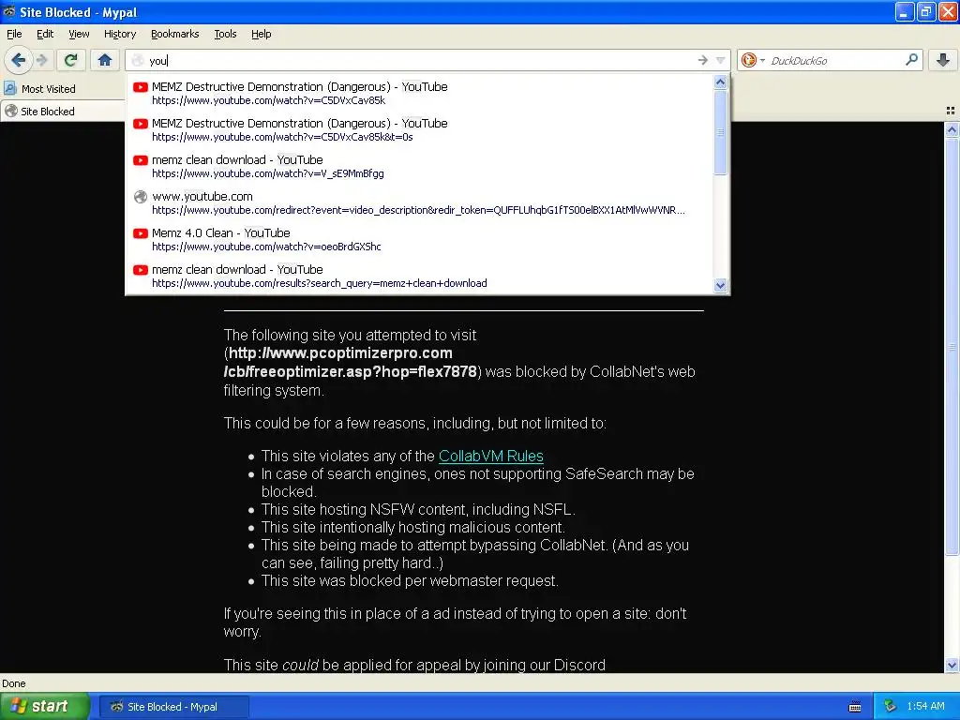The image size is (960, 720).
Task: Click the on-screen keyboard tray icon
Action: click(x=855, y=707)
